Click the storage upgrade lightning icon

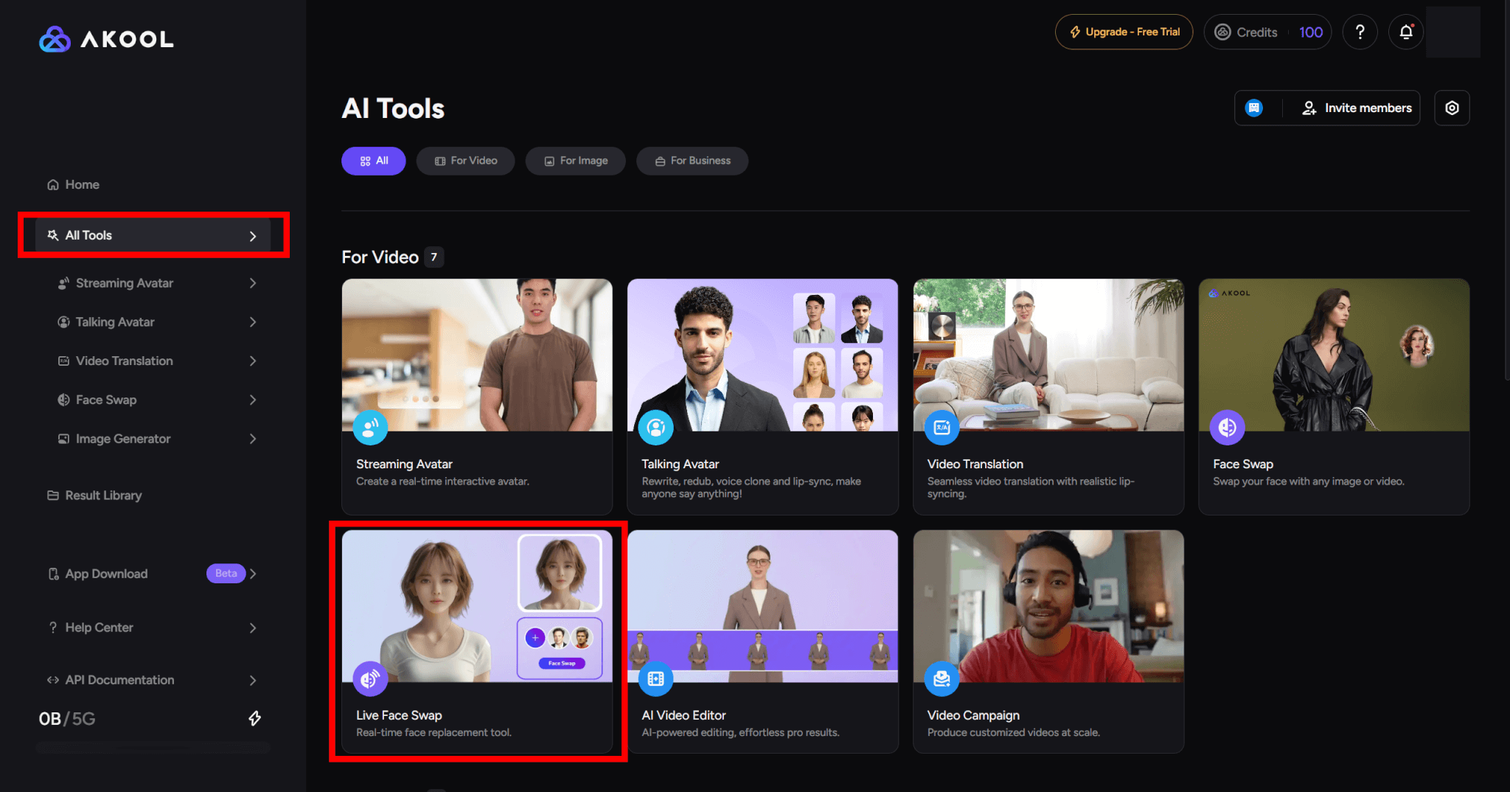(x=254, y=718)
